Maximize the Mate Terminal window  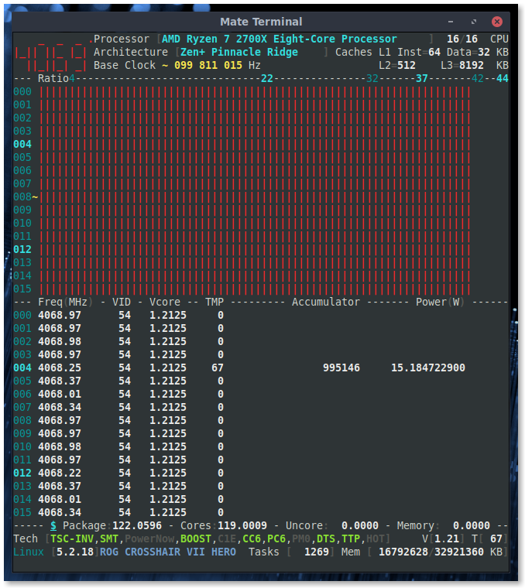pos(474,22)
